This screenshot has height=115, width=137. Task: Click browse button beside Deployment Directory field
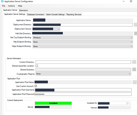tap(136, 25)
